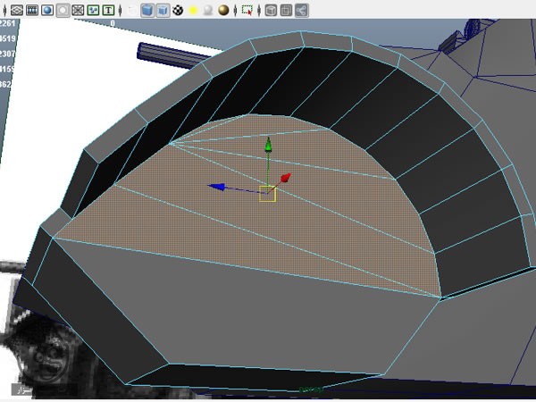Click the isolate select icon
The image size is (536, 402).
pyautogui.click(x=247, y=10)
